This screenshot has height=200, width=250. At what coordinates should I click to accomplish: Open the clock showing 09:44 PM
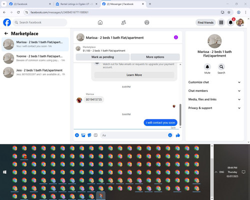[232, 172]
